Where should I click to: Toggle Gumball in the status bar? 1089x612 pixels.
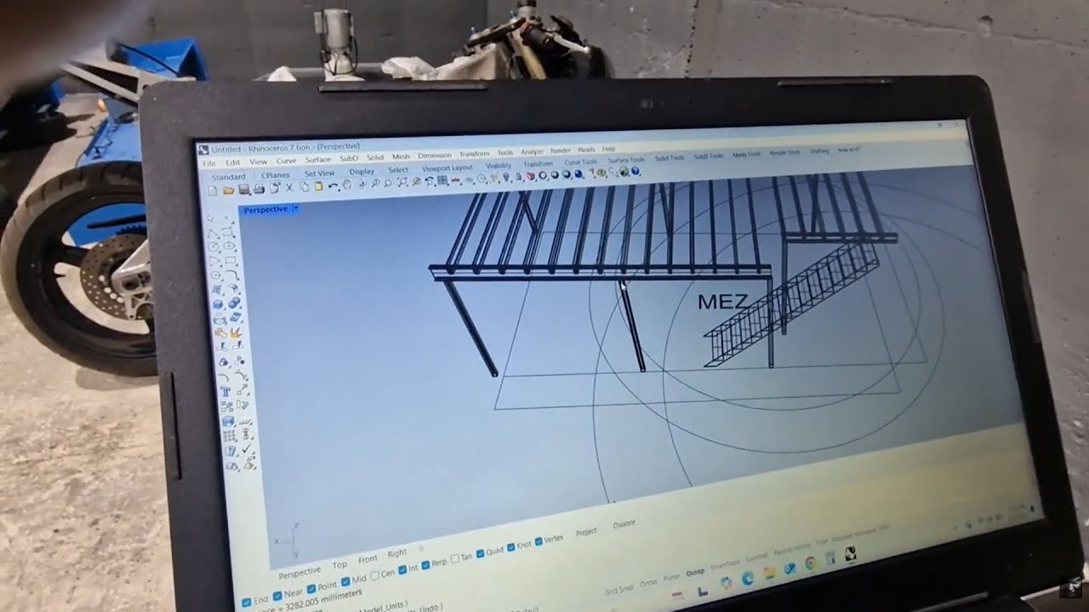756,558
